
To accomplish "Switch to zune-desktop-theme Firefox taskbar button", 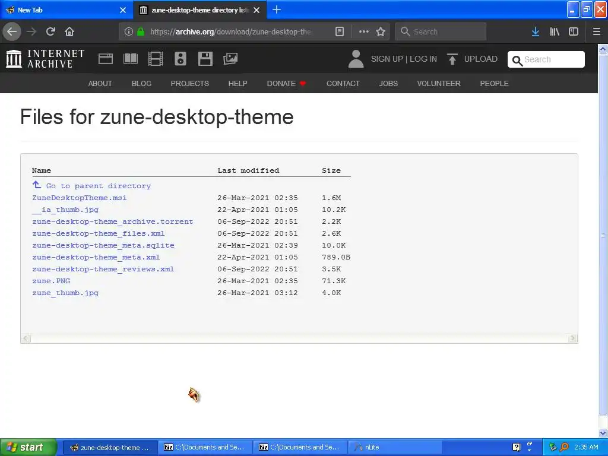I will coord(110,448).
